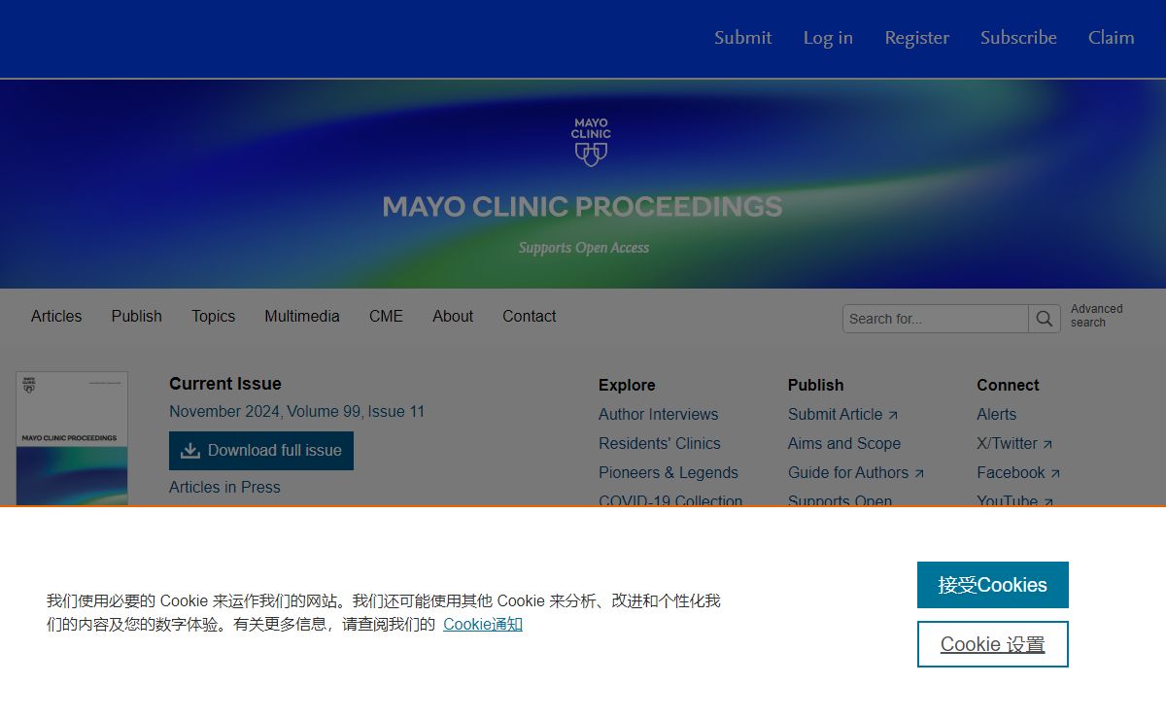Click the download icon on Download full issue
This screenshot has width=1166, height=719.
(190, 451)
